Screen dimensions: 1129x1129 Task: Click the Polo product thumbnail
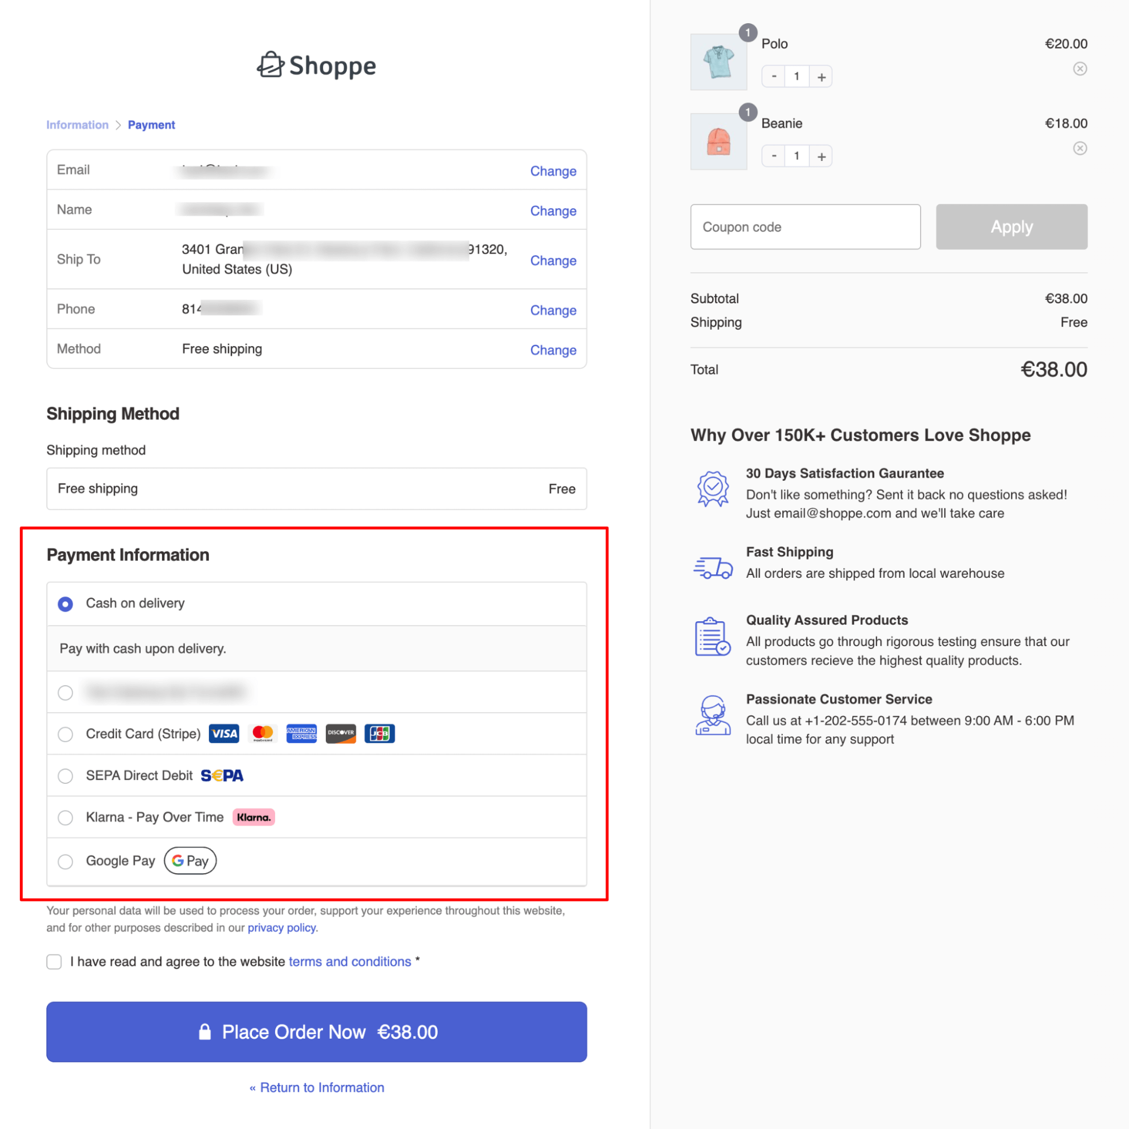point(718,62)
